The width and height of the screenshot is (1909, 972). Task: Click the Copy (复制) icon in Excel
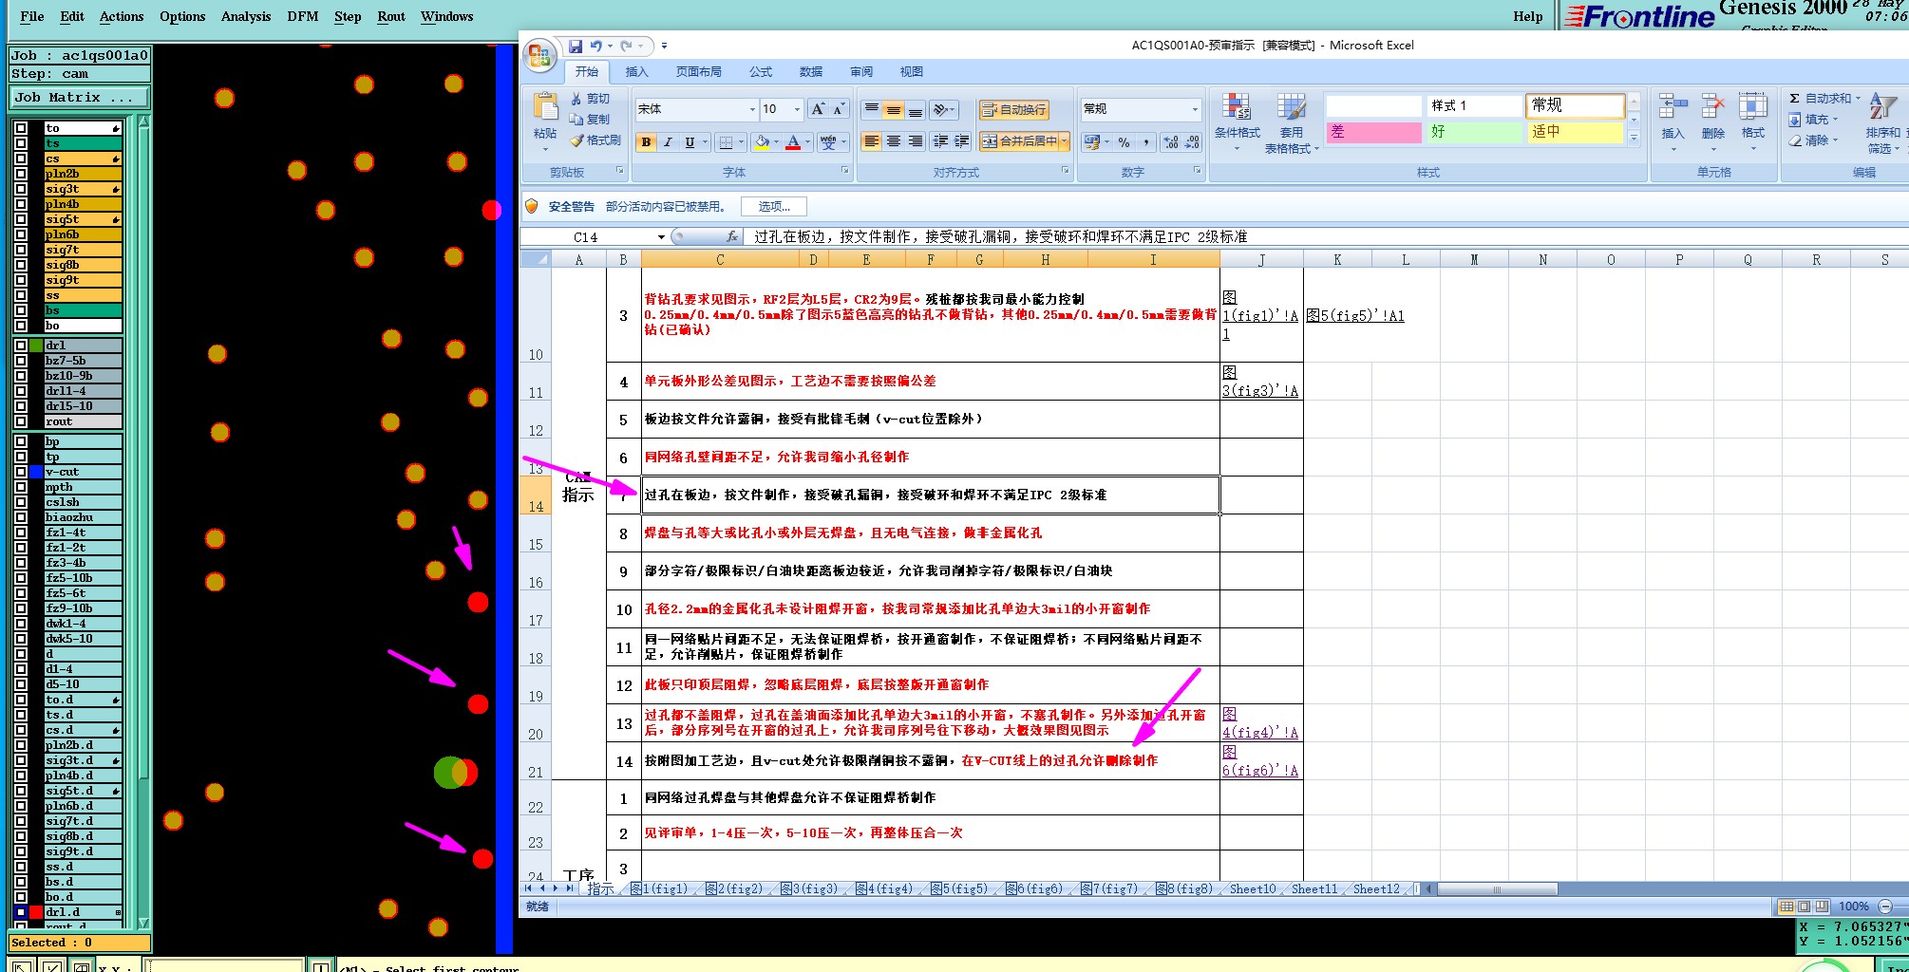point(576,120)
